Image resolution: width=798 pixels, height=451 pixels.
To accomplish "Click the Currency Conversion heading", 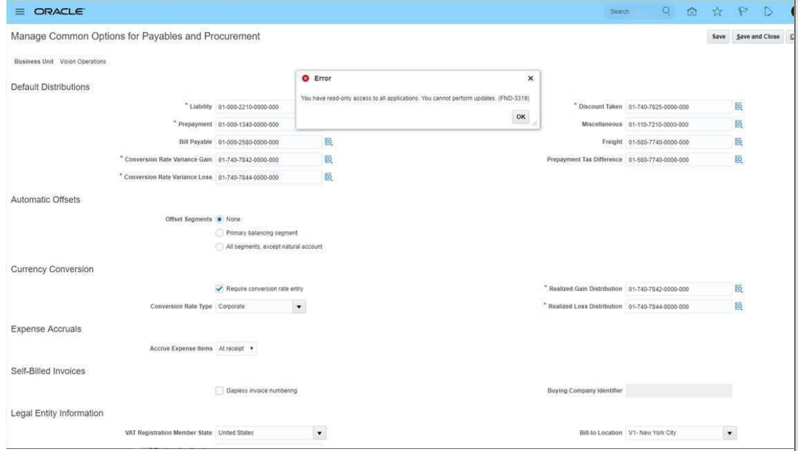I will [52, 269].
